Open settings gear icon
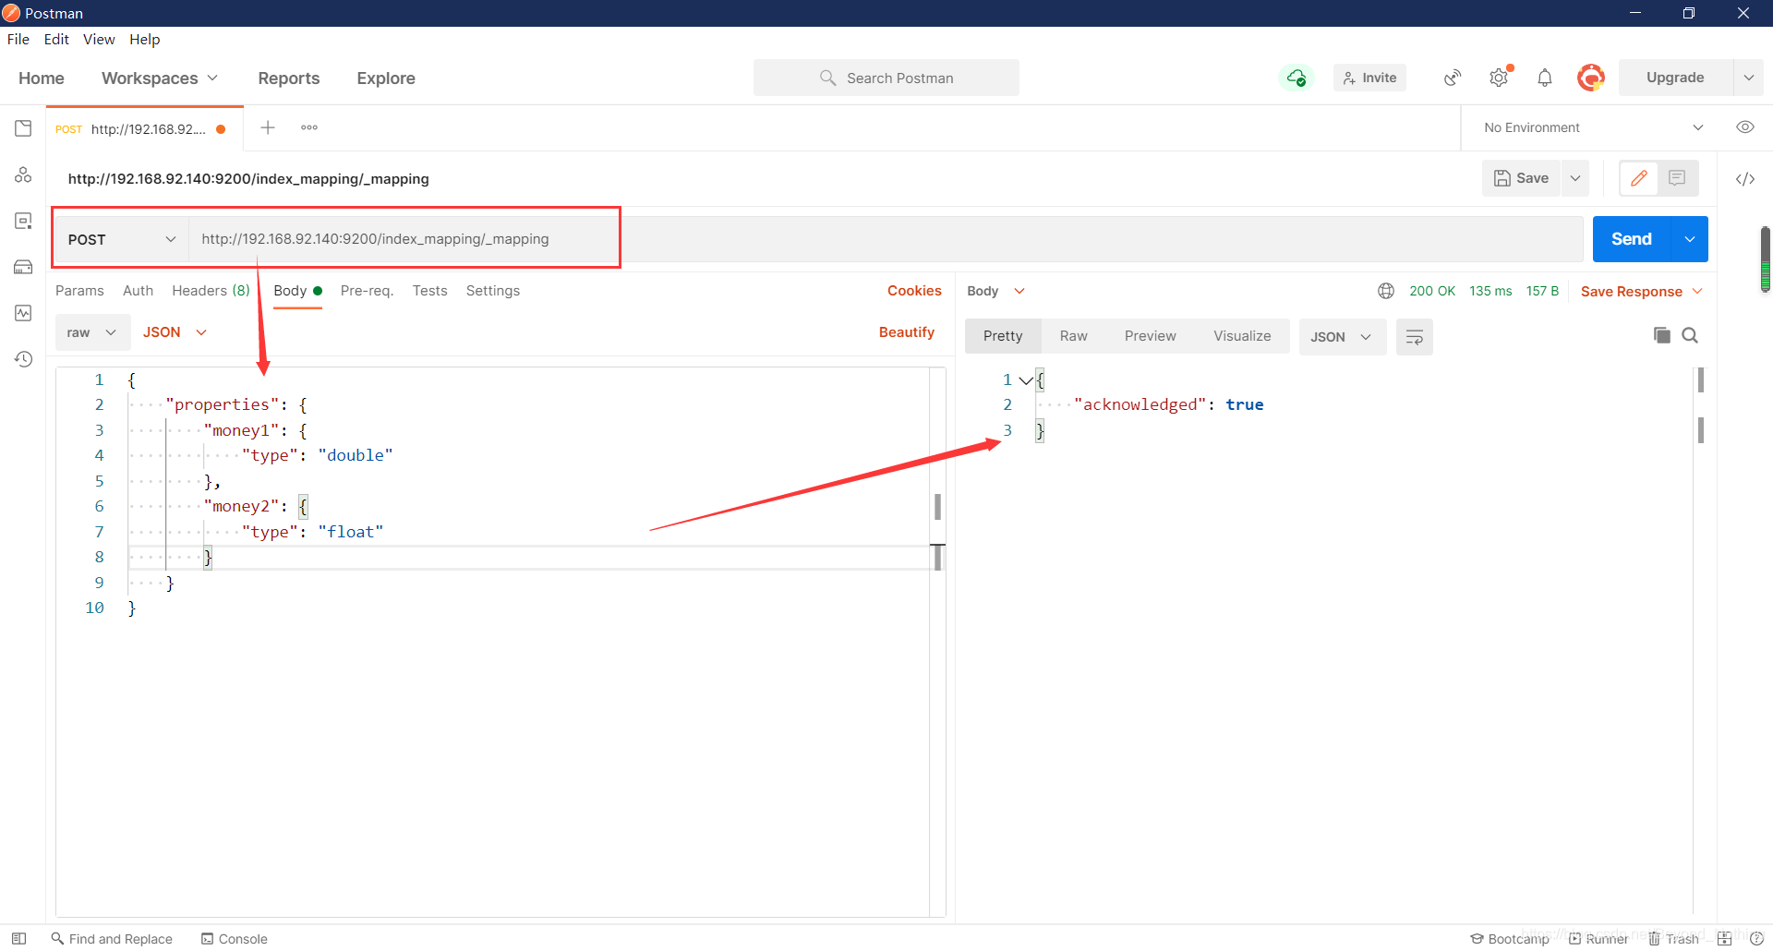The height and width of the screenshot is (951, 1773). [1499, 78]
